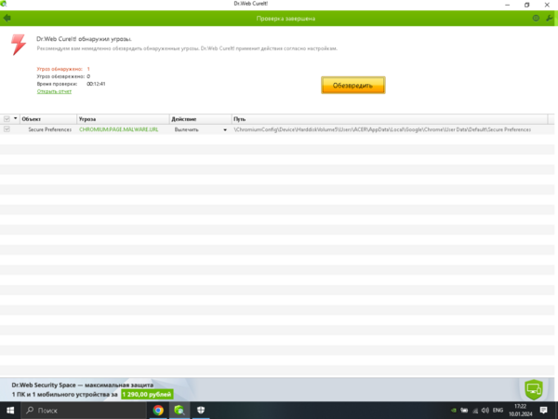Uncheck the Secure Preferences threat checkbox

click(x=7, y=129)
